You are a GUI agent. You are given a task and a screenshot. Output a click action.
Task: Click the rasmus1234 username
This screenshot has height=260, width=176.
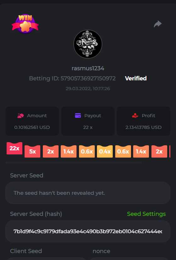pos(88,68)
